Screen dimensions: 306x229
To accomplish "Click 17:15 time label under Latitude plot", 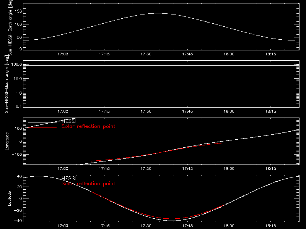I will point(104,226).
